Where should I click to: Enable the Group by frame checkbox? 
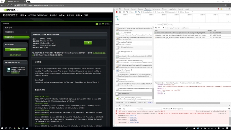142,12
